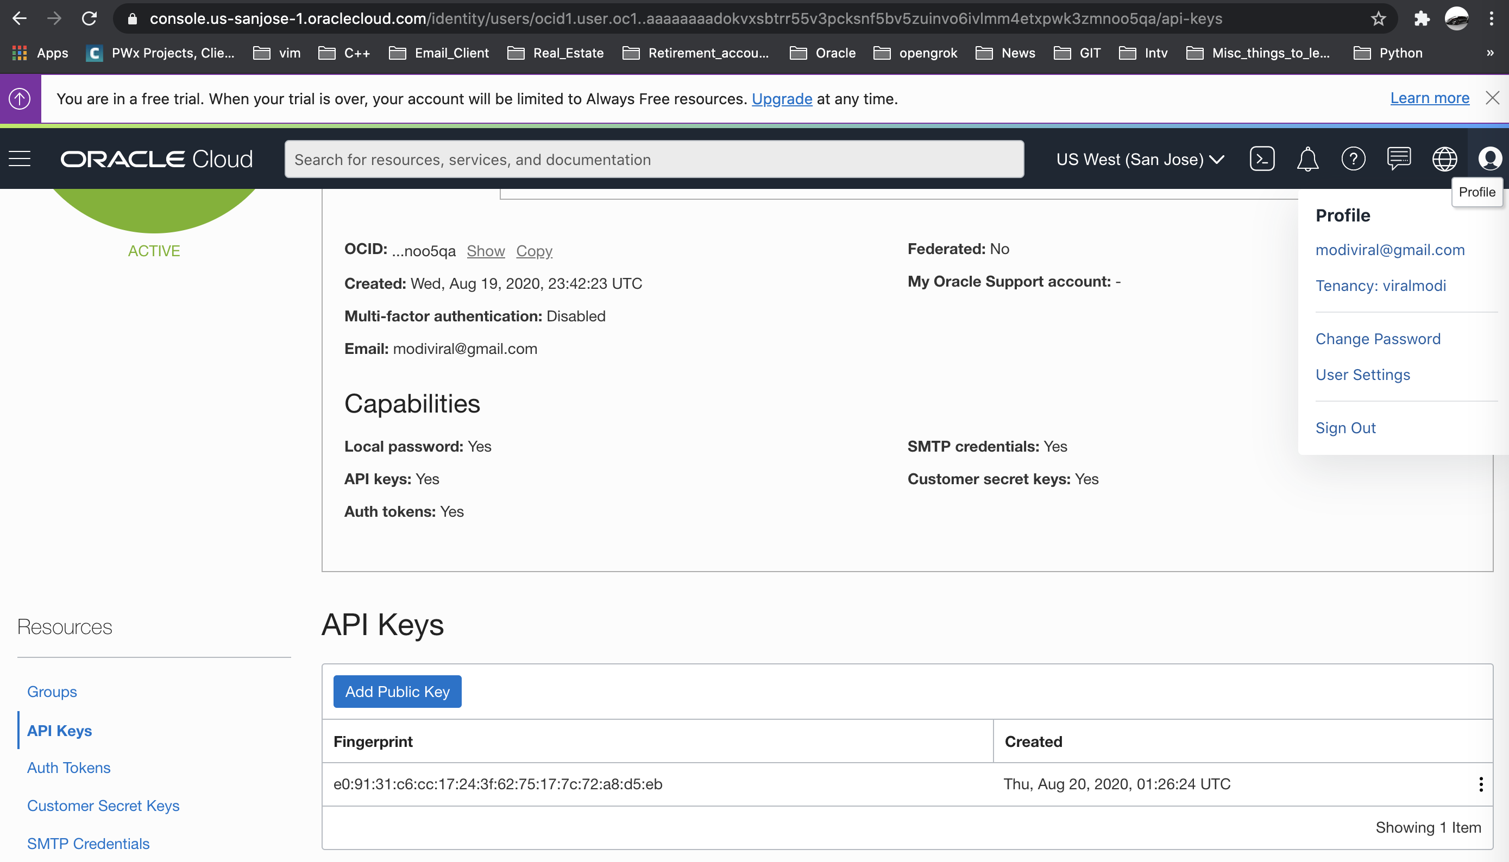Expand the US West (San Jose) region dropdown
The height and width of the screenshot is (862, 1509).
(1140, 159)
